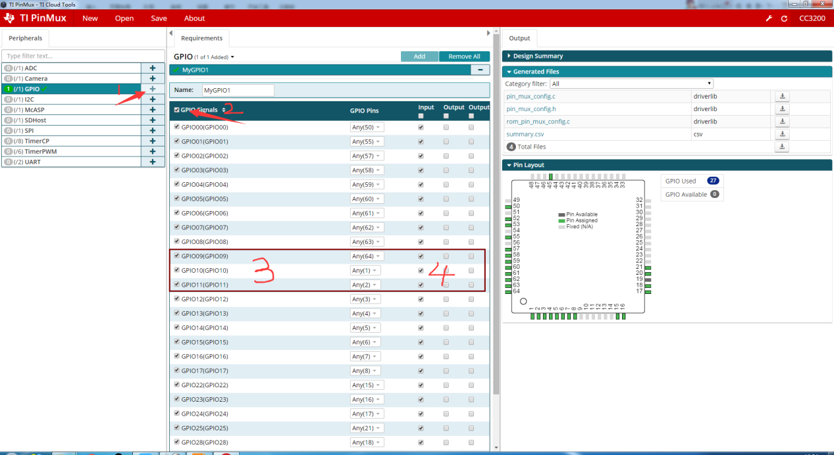Toggle Input column header checkbox

coord(421,116)
